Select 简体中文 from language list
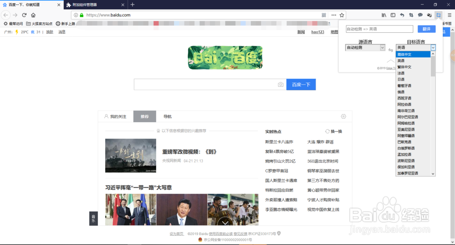The height and width of the screenshot is (245, 455). coord(413,55)
